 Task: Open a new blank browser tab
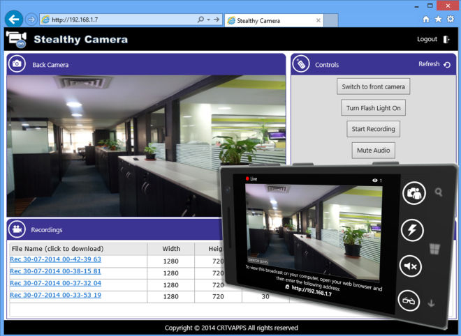pyautogui.click(x=331, y=20)
